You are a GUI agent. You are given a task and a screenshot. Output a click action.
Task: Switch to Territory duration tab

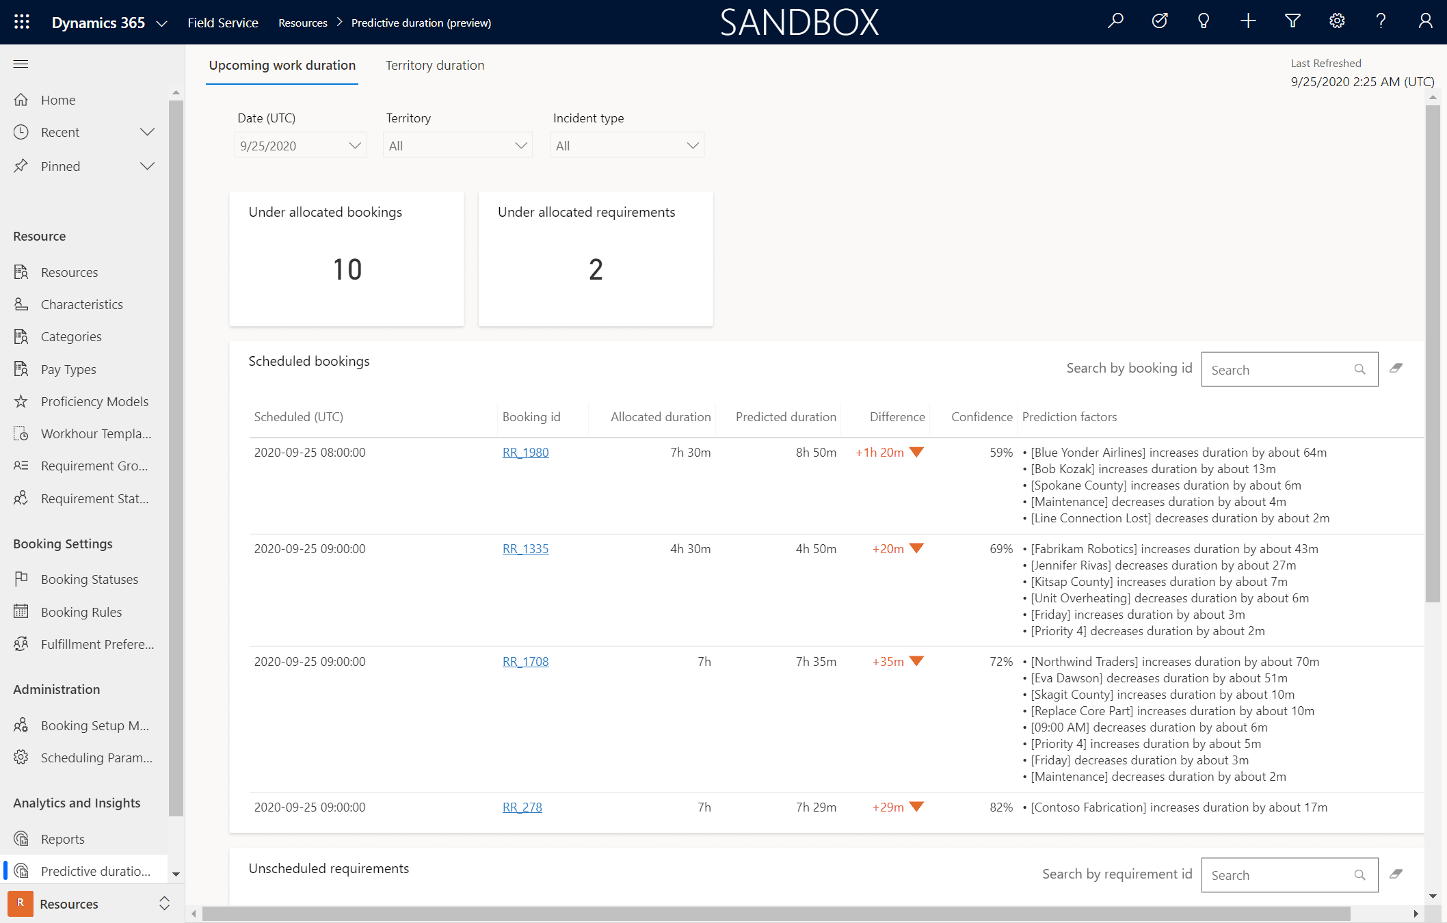coord(435,65)
